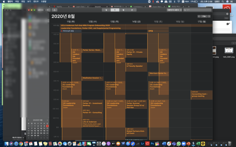Viewport: 236px width, 147px height.
Task: Switch to Month view (월) tab
Action: 123,10
